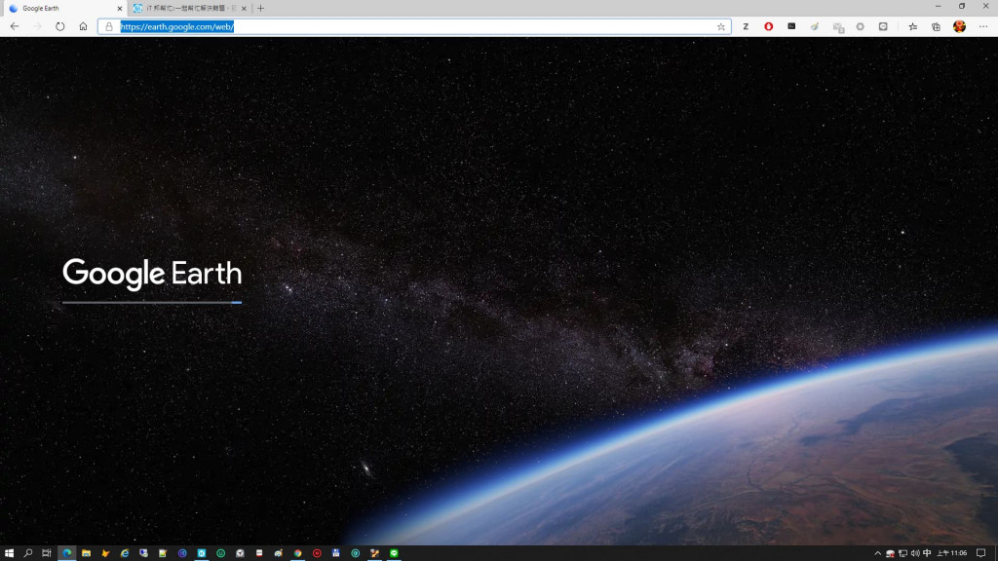Open the browser home page
The image size is (998, 561).
(x=83, y=26)
